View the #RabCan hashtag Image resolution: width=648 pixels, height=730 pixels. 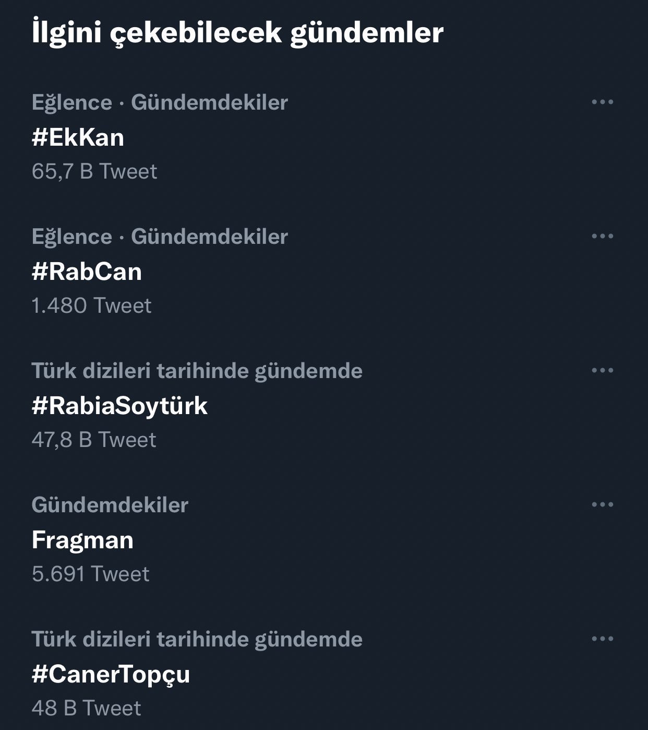pyautogui.click(x=87, y=272)
